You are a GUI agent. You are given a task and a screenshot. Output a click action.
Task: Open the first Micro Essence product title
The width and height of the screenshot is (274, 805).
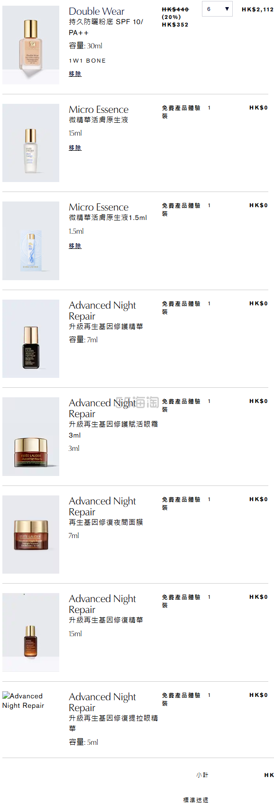(x=99, y=110)
